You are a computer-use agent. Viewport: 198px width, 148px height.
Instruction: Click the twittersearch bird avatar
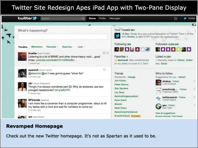click(158, 98)
